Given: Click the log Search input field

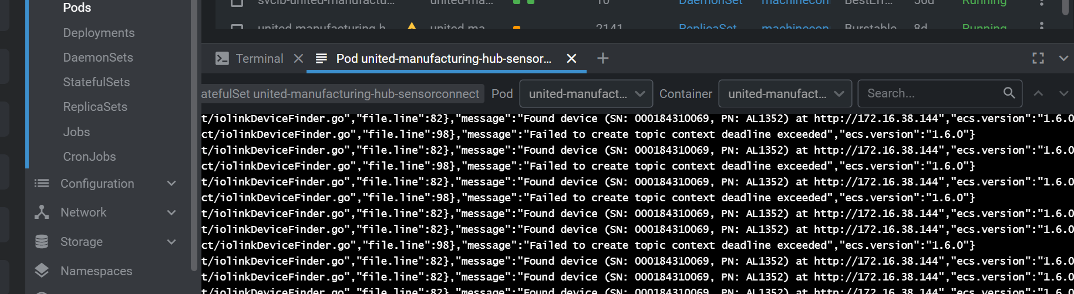Looking at the screenshot, I should coord(931,93).
